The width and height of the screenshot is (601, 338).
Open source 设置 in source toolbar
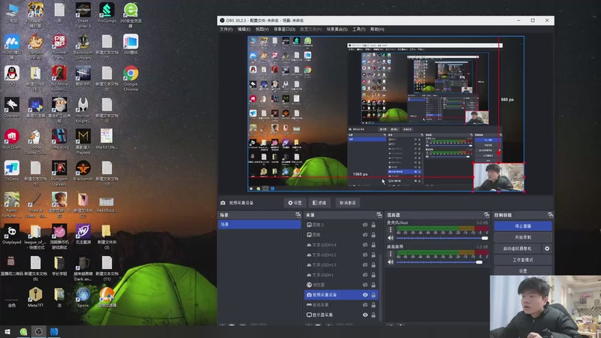point(295,203)
